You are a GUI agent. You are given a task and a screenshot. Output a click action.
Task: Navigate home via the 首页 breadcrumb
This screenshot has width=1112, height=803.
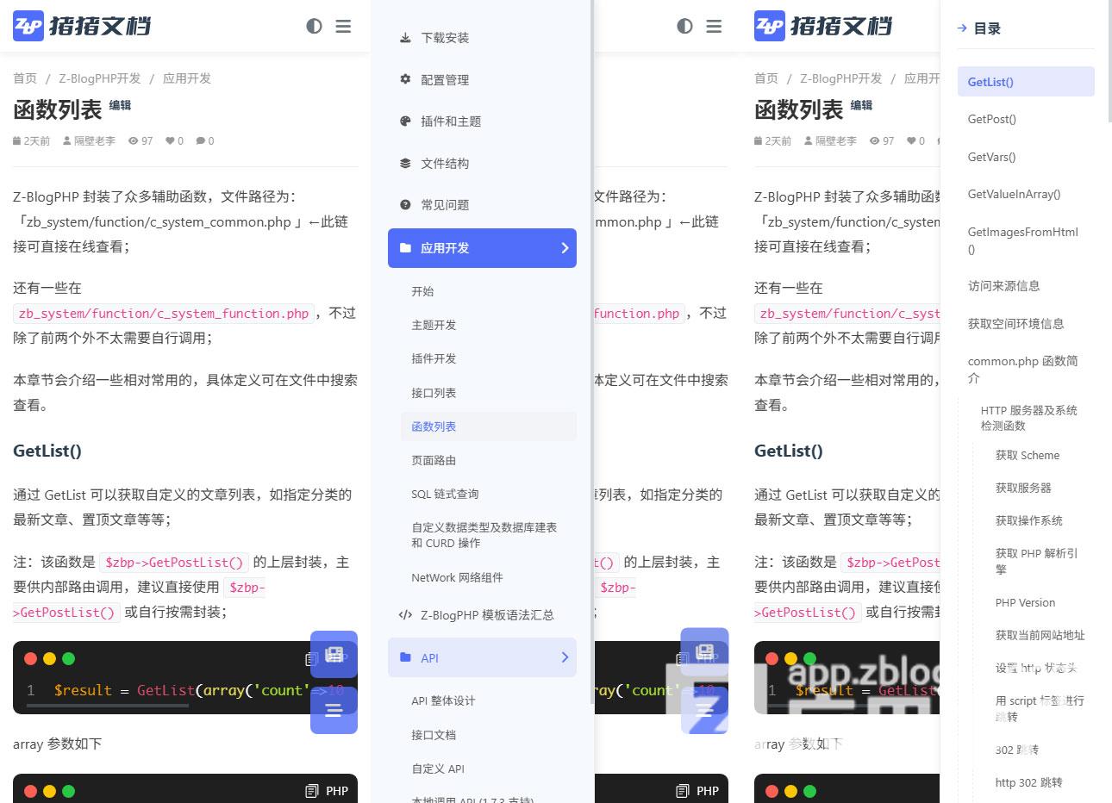click(24, 78)
